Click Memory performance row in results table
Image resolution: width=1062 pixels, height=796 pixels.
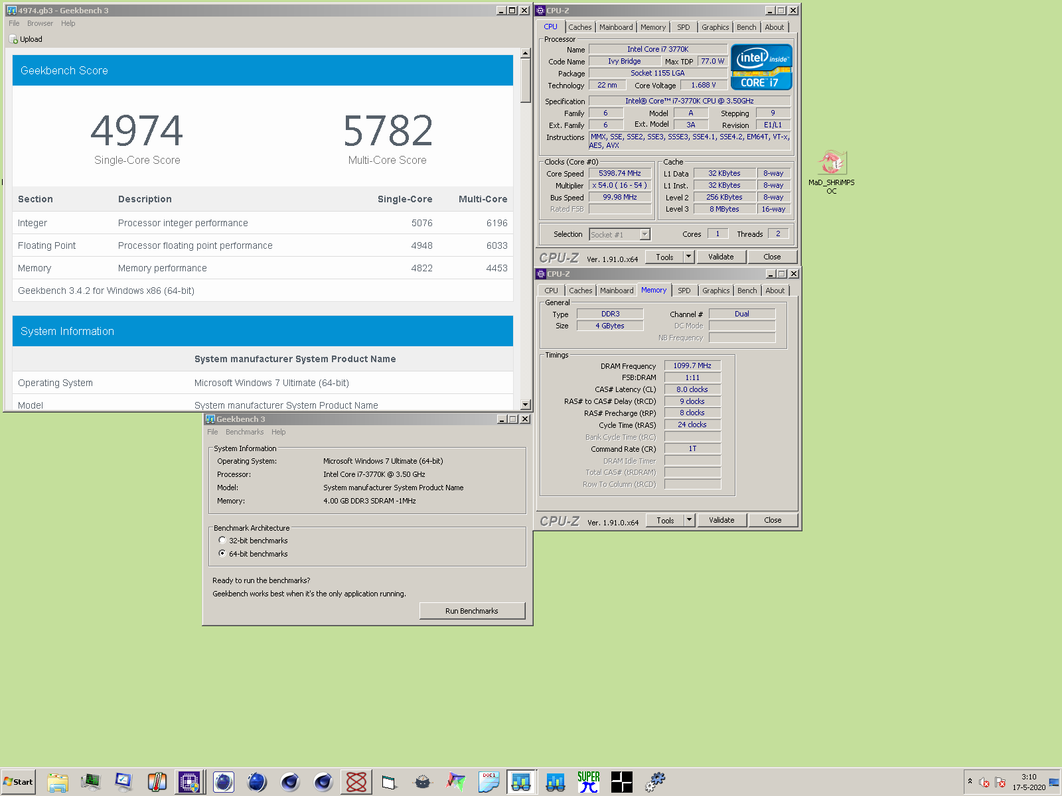[263, 268]
